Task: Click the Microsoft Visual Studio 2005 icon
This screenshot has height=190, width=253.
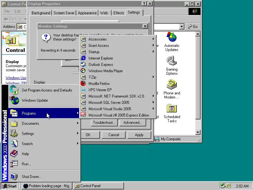Action: pyautogui.click(x=83, y=109)
